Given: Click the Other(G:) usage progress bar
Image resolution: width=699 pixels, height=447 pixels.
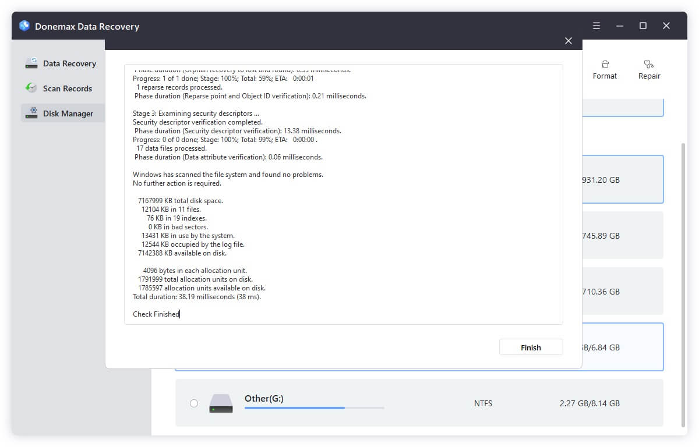Looking at the screenshot, I should (x=315, y=408).
